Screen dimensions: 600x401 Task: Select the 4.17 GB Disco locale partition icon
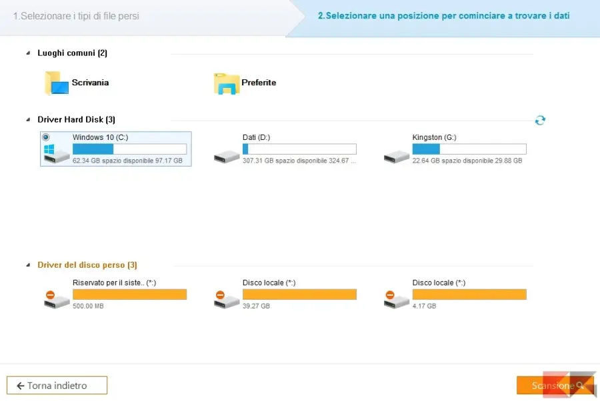pos(396,298)
